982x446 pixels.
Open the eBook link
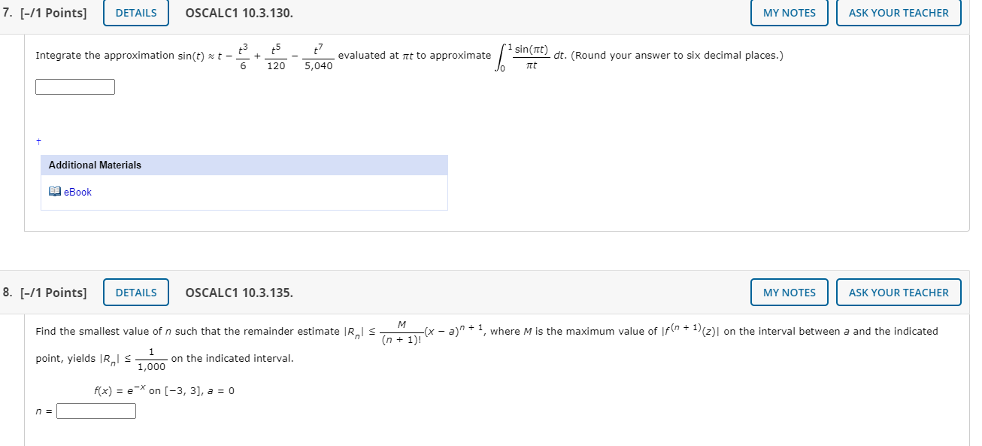point(77,192)
